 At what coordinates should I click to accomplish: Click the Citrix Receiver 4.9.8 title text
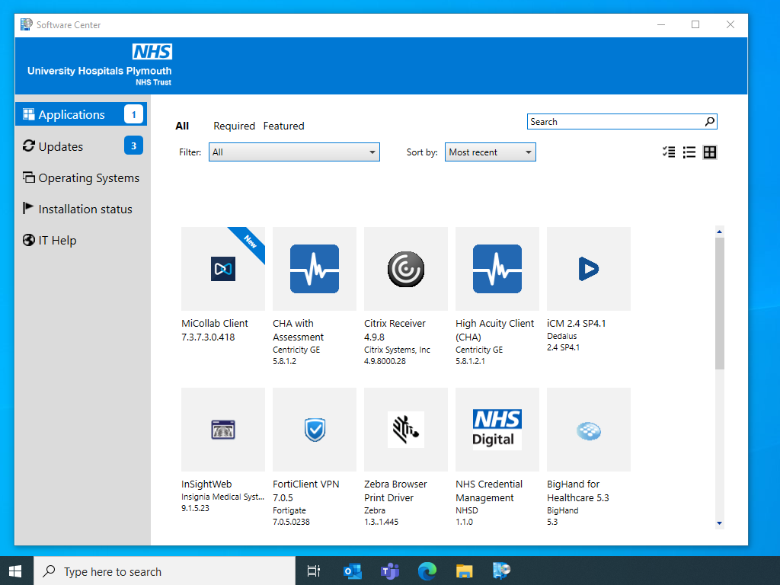pos(395,330)
